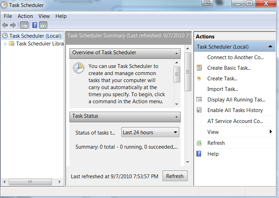Open the View submenu arrow in Actions
Screen dimensions: 279x198
(271, 132)
